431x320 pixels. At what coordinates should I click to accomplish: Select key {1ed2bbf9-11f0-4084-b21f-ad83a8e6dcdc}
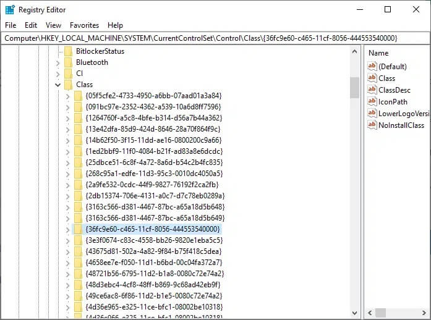(154, 151)
